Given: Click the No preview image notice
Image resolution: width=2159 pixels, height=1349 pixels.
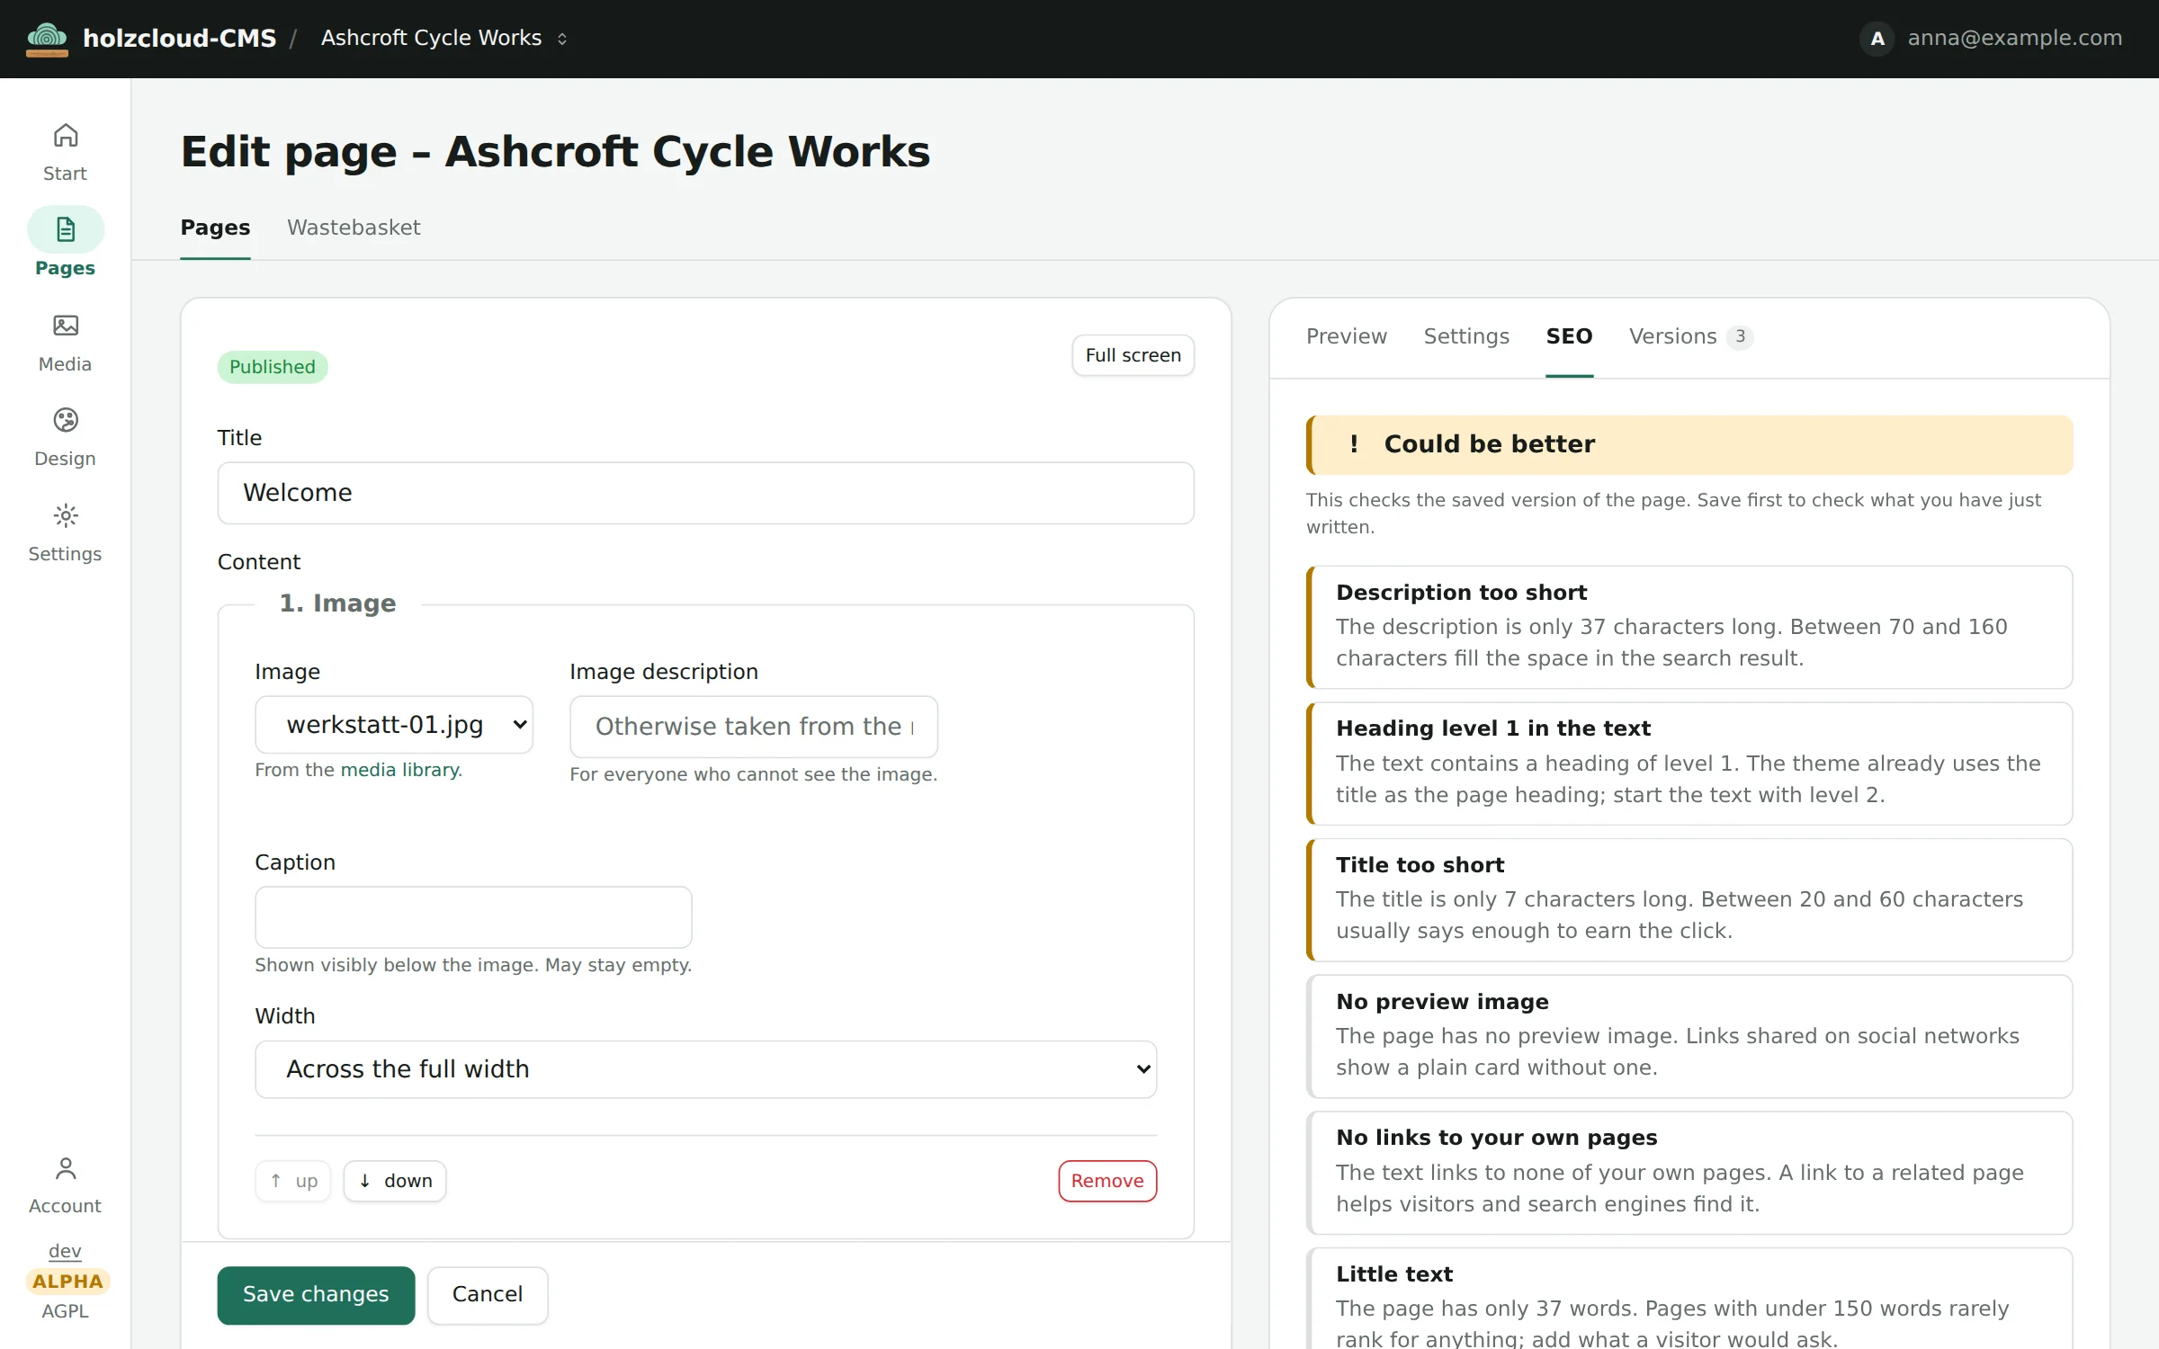Looking at the screenshot, I should (1689, 1036).
